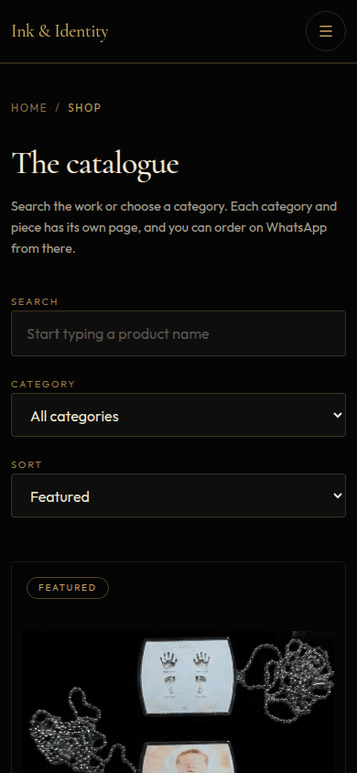The height and width of the screenshot is (773, 357).
Task: Select the SHOP breadcrumb item
Action: click(84, 107)
